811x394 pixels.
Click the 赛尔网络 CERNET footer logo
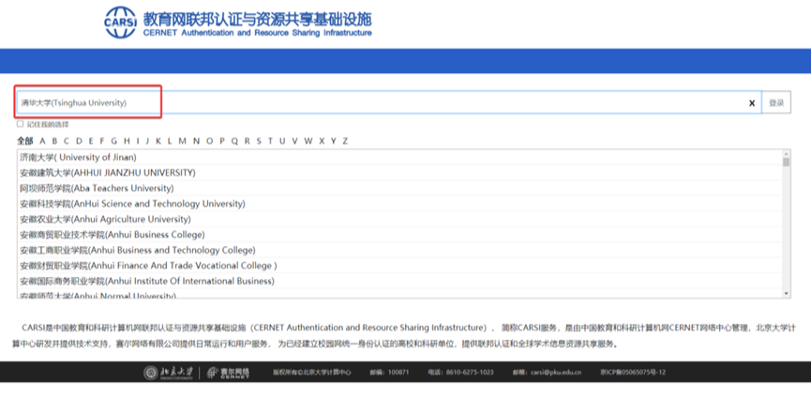(228, 372)
